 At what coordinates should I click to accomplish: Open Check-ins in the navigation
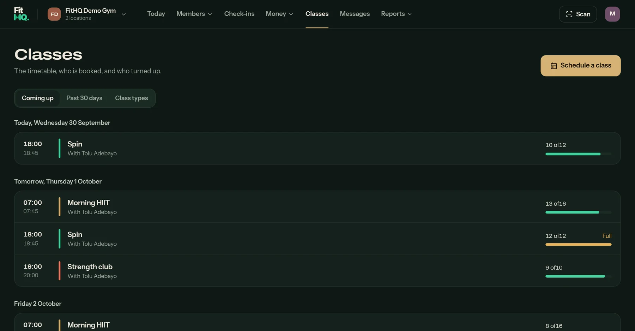239,14
